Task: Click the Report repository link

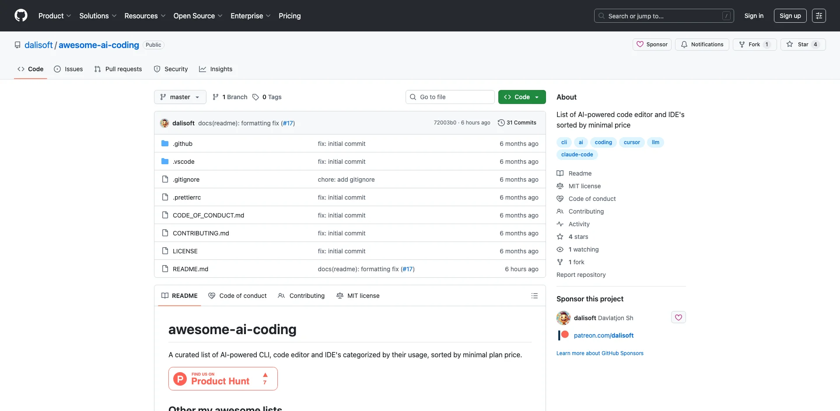Action: click(x=581, y=274)
